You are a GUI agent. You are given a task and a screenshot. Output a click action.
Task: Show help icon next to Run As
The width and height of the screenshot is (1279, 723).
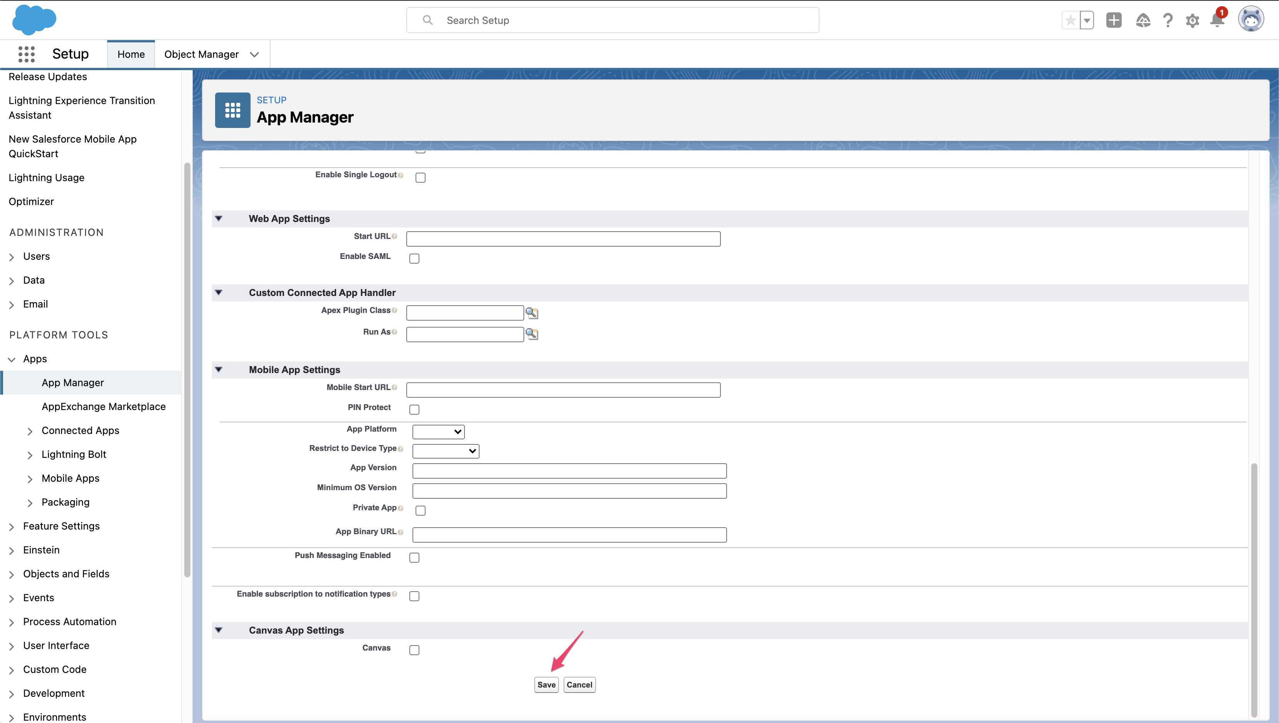[394, 332]
